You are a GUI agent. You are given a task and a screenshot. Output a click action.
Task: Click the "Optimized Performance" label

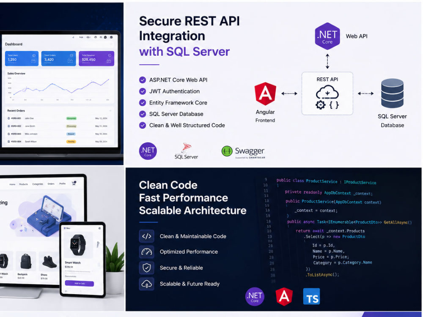click(x=189, y=252)
